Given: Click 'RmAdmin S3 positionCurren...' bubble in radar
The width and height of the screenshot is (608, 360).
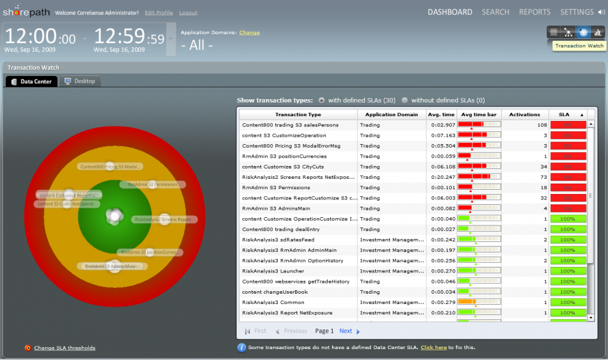Looking at the screenshot, I should [x=150, y=252].
